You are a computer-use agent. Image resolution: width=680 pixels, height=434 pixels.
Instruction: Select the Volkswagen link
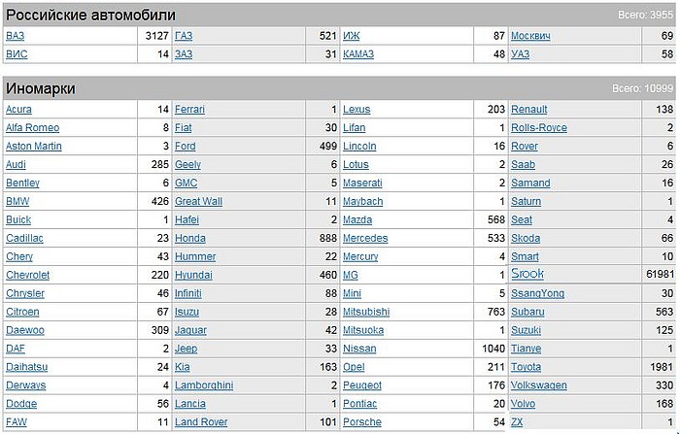pyautogui.click(x=538, y=385)
